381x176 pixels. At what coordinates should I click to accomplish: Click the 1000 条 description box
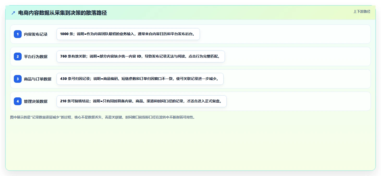[x=128, y=34]
